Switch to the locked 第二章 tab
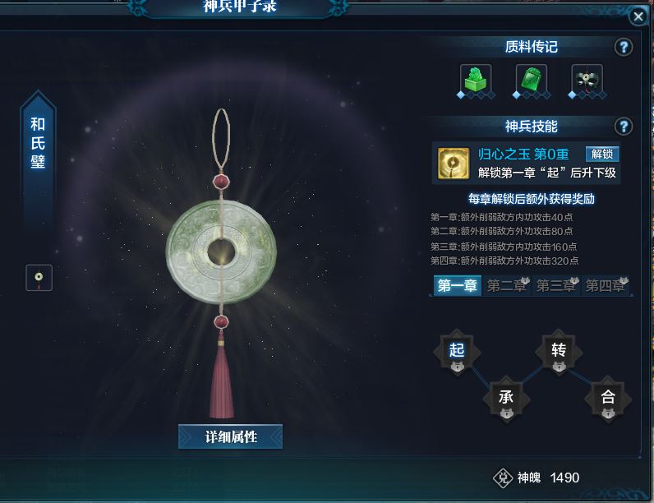Image resolution: width=654 pixels, height=503 pixels. click(507, 286)
